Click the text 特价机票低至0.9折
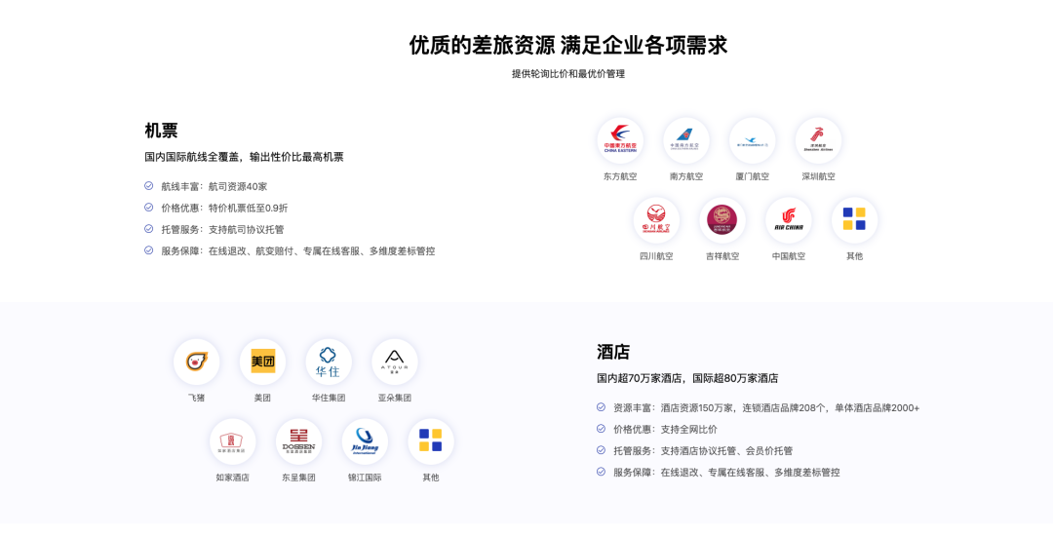The image size is (1053, 535). click(248, 209)
